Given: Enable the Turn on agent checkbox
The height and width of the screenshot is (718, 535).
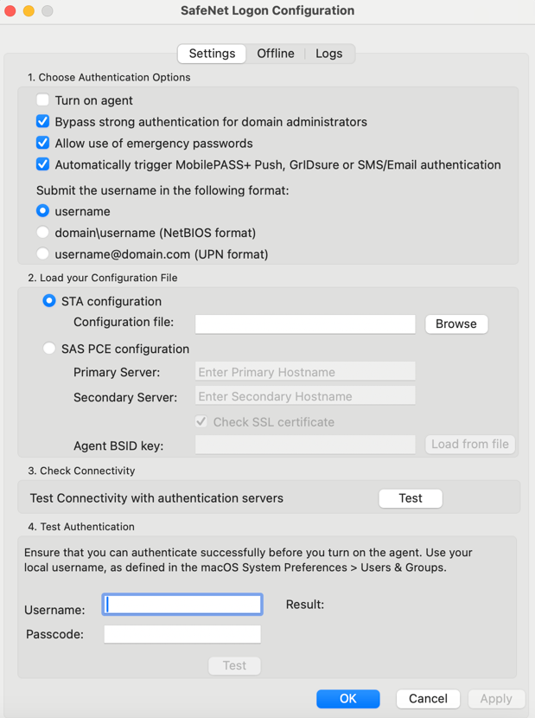Looking at the screenshot, I should pos(42,100).
